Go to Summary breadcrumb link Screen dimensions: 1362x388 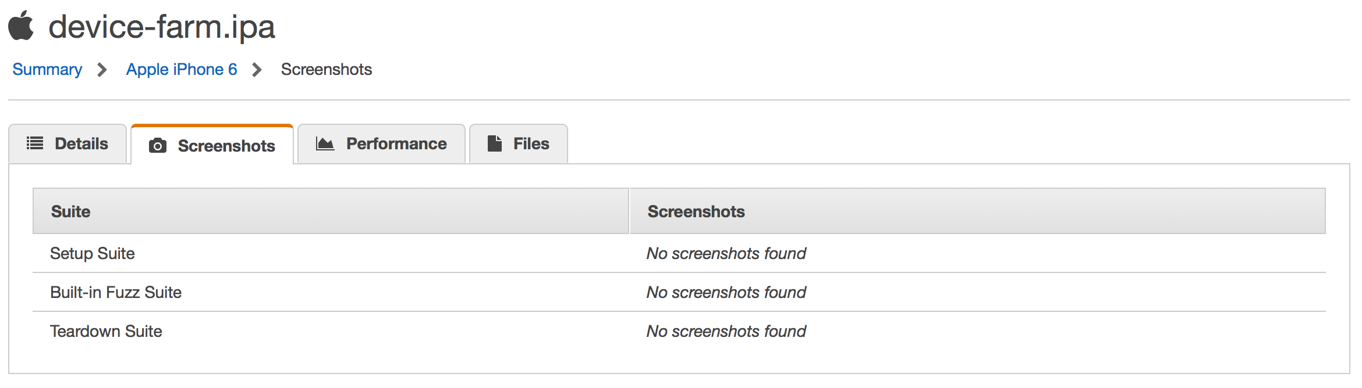47,70
